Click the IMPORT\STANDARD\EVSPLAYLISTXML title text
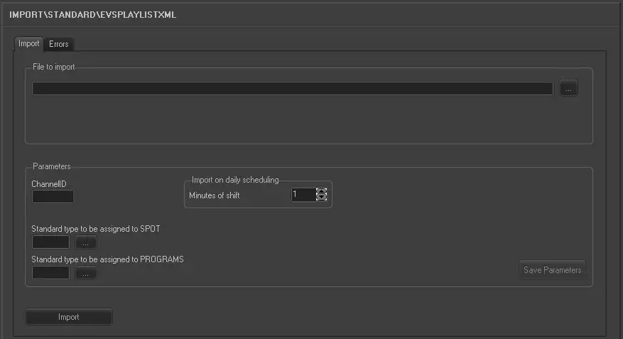The height and width of the screenshot is (339, 623). [92, 14]
